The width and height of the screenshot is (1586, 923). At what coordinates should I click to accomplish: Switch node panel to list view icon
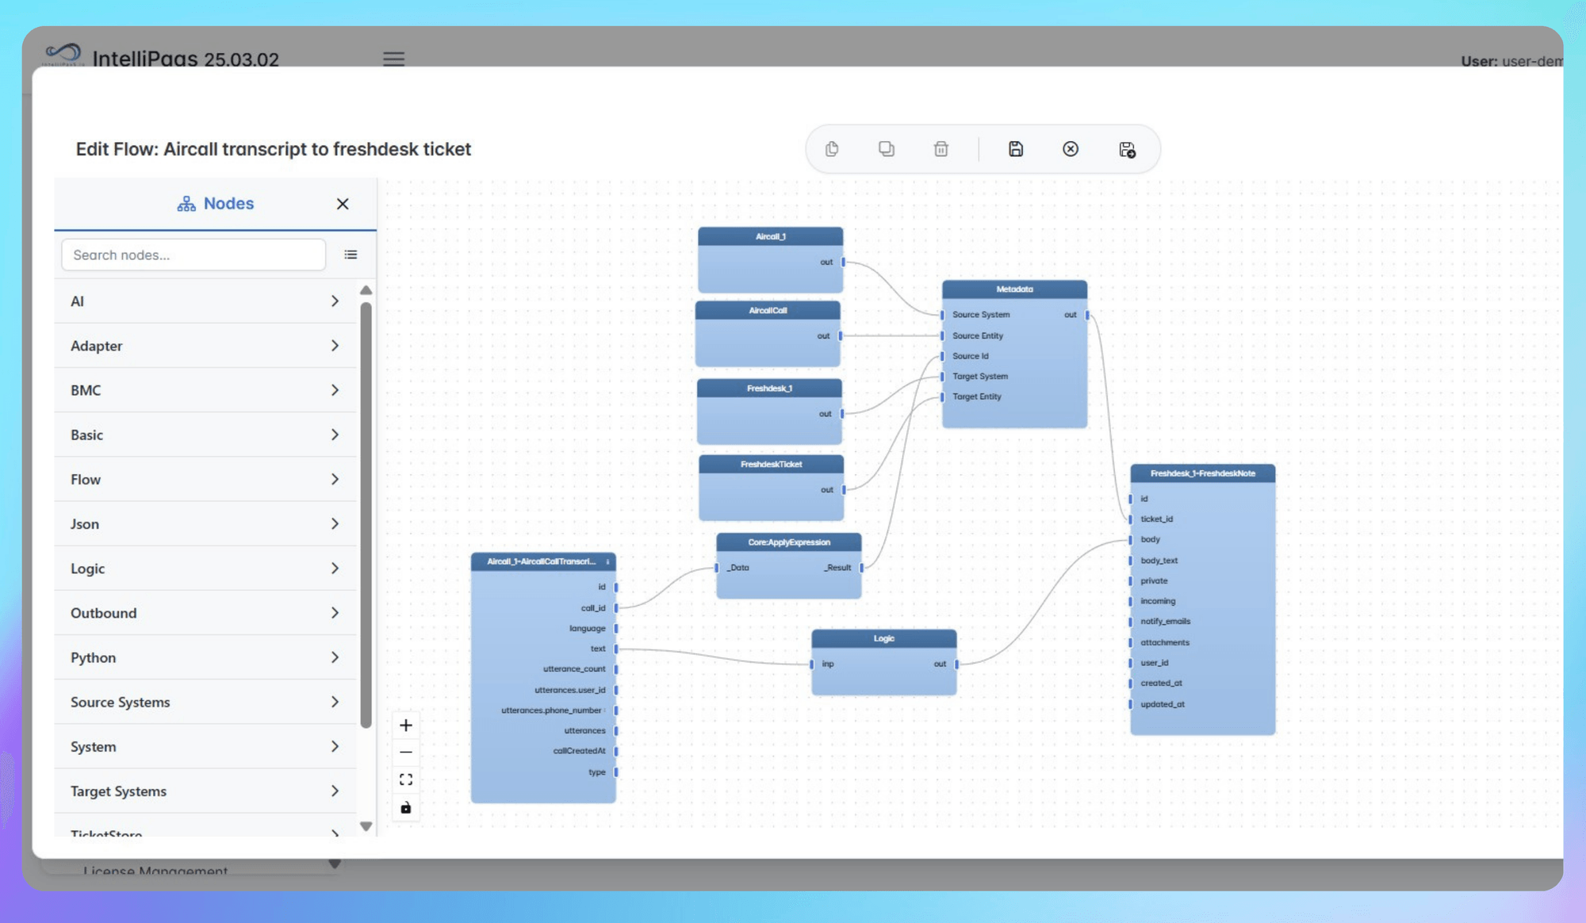point(351,255)
